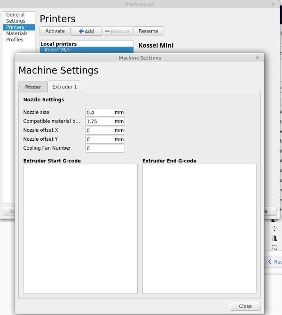
Task: Click the Nozzle offset X label
Action: 41,130
